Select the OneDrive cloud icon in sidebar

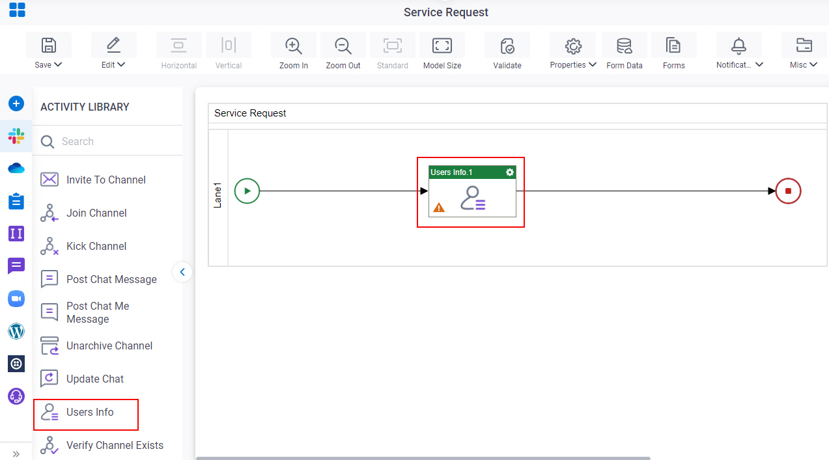(x=16, y=169)
